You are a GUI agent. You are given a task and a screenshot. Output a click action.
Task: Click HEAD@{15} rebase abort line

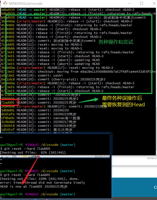50,60
